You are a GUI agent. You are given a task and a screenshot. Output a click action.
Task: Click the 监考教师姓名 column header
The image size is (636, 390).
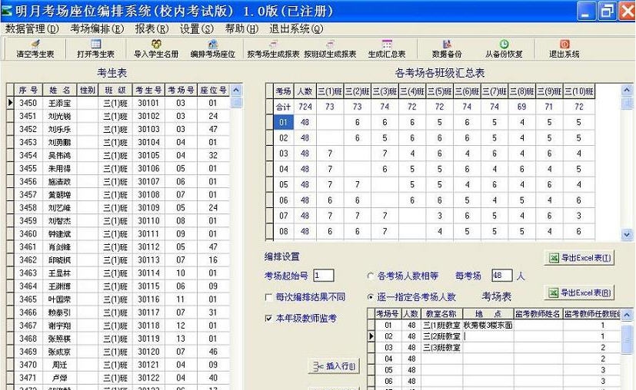pyautogui.click(x=538, y=314)
